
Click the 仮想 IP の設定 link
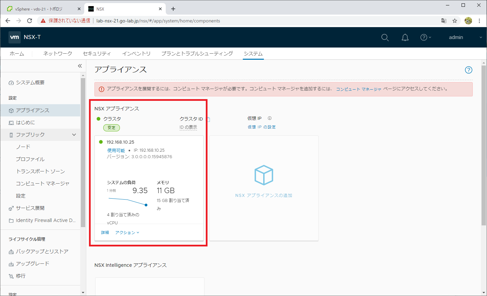tap(261, 127)
